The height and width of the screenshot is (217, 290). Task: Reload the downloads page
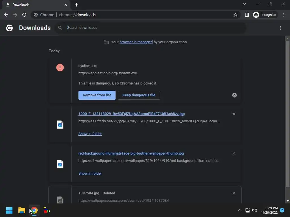(24, 15)
